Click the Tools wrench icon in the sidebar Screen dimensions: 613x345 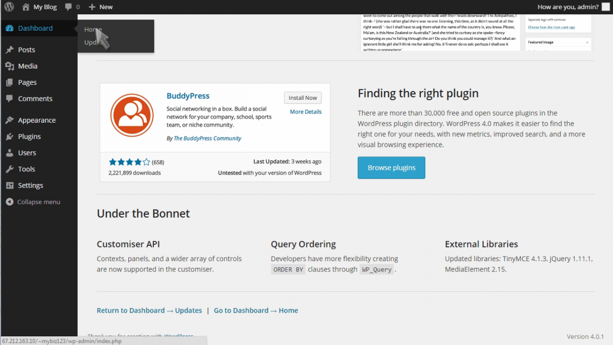click(11, 169)
